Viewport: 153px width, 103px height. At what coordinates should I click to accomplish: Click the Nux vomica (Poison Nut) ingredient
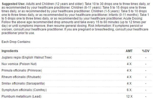pos(19,64)
